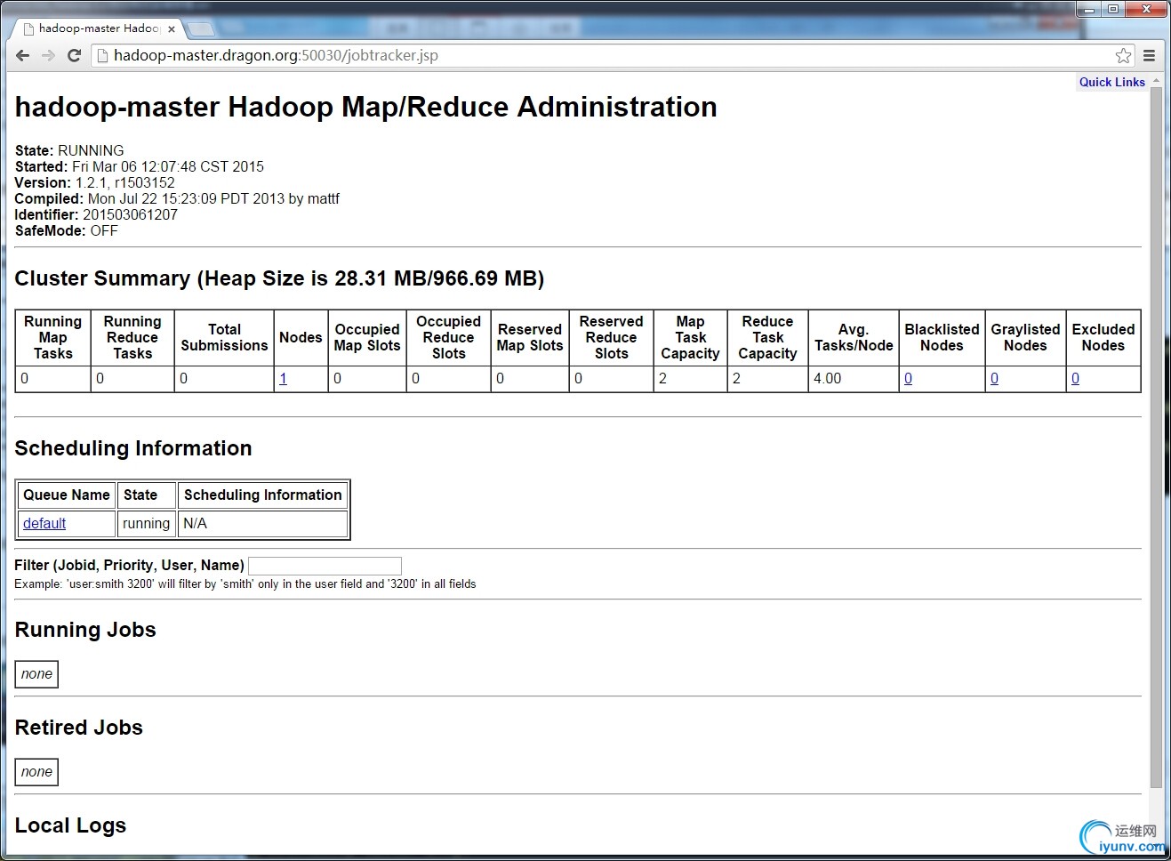Image resolution: width=1171 pixels, height=861 pixels.
Task: Click the vertical page scrollbar
Action: tap(1156, 436)
